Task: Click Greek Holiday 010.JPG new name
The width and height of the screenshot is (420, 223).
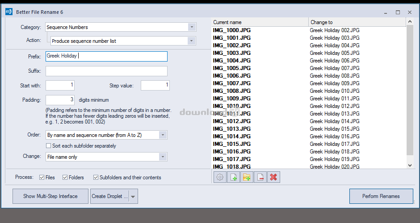Action: click(x=335, y=91)
